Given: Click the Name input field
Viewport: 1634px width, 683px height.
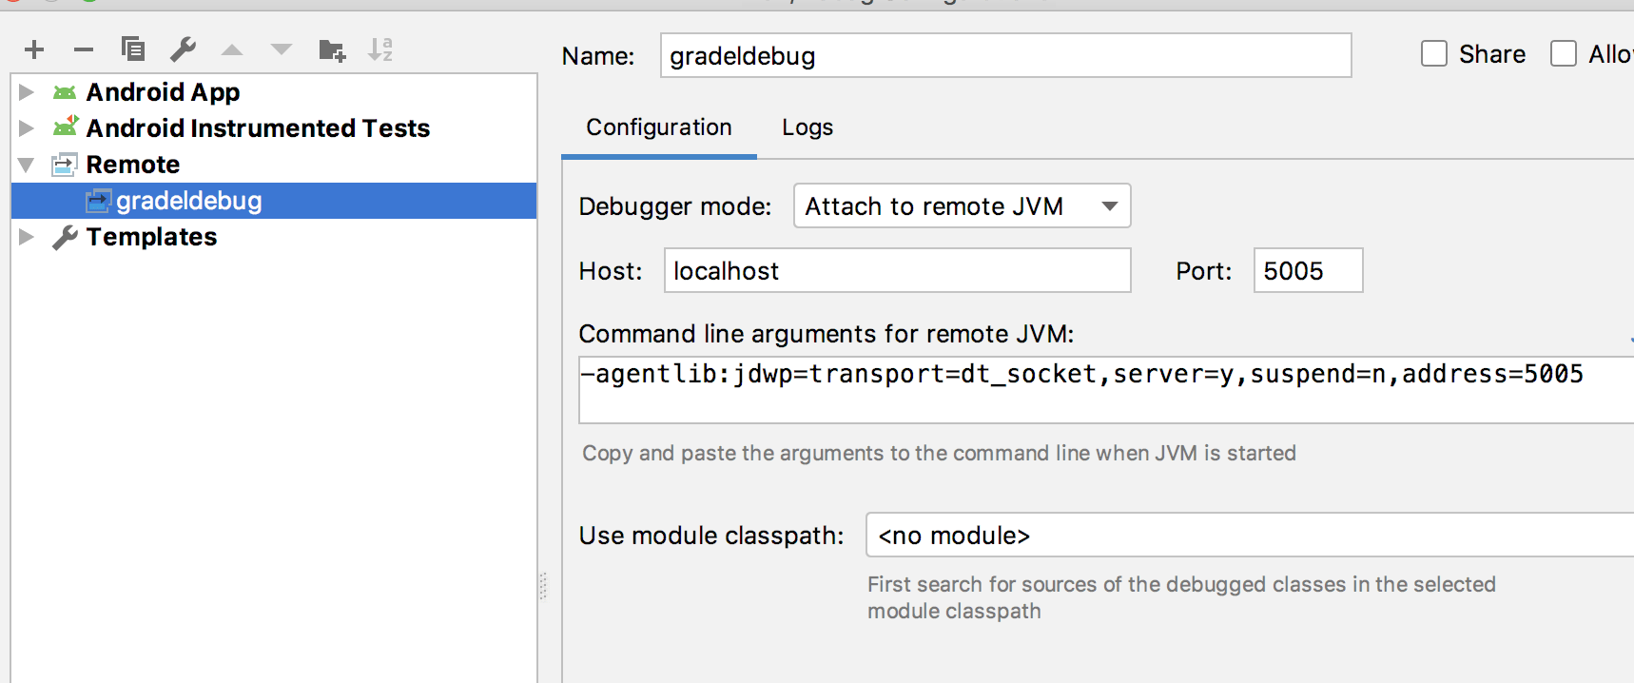Looking at the screenshot, I should [1006, 55].
